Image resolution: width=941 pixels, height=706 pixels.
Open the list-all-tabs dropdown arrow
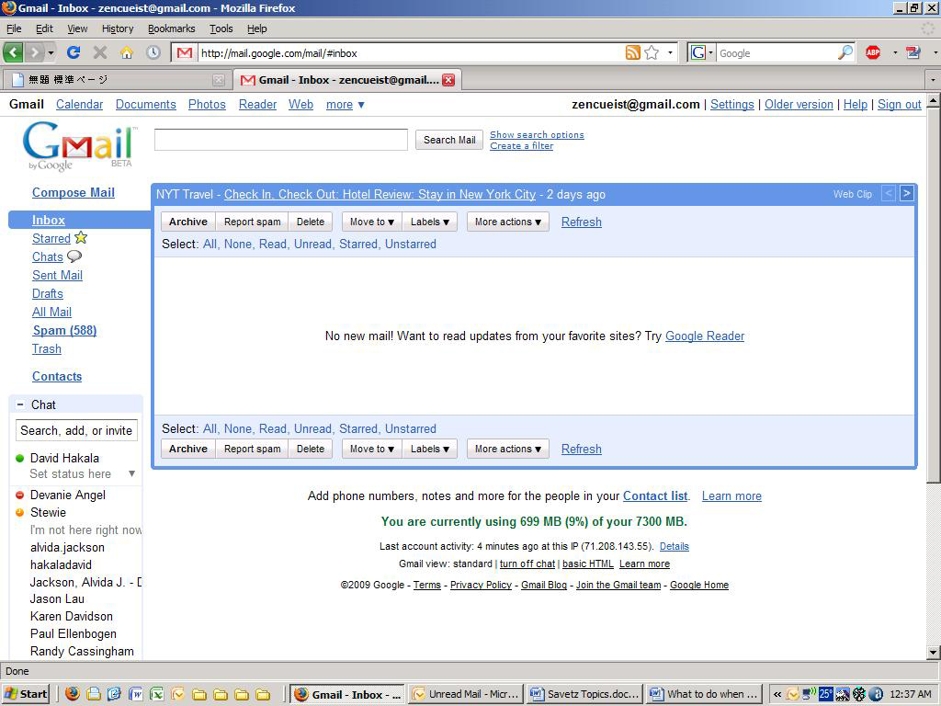tap(933, 79)
